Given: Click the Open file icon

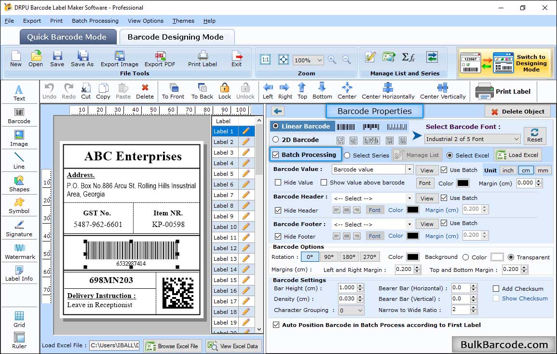Looking at the screenshot, I should click(36, 59).
